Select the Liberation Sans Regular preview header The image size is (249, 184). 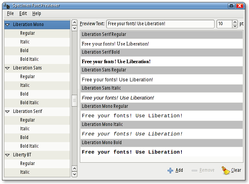click(162, 70)
